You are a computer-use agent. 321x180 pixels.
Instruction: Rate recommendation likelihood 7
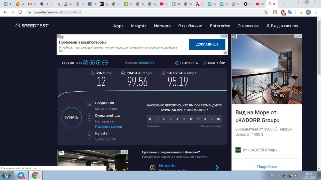point(198,119)
